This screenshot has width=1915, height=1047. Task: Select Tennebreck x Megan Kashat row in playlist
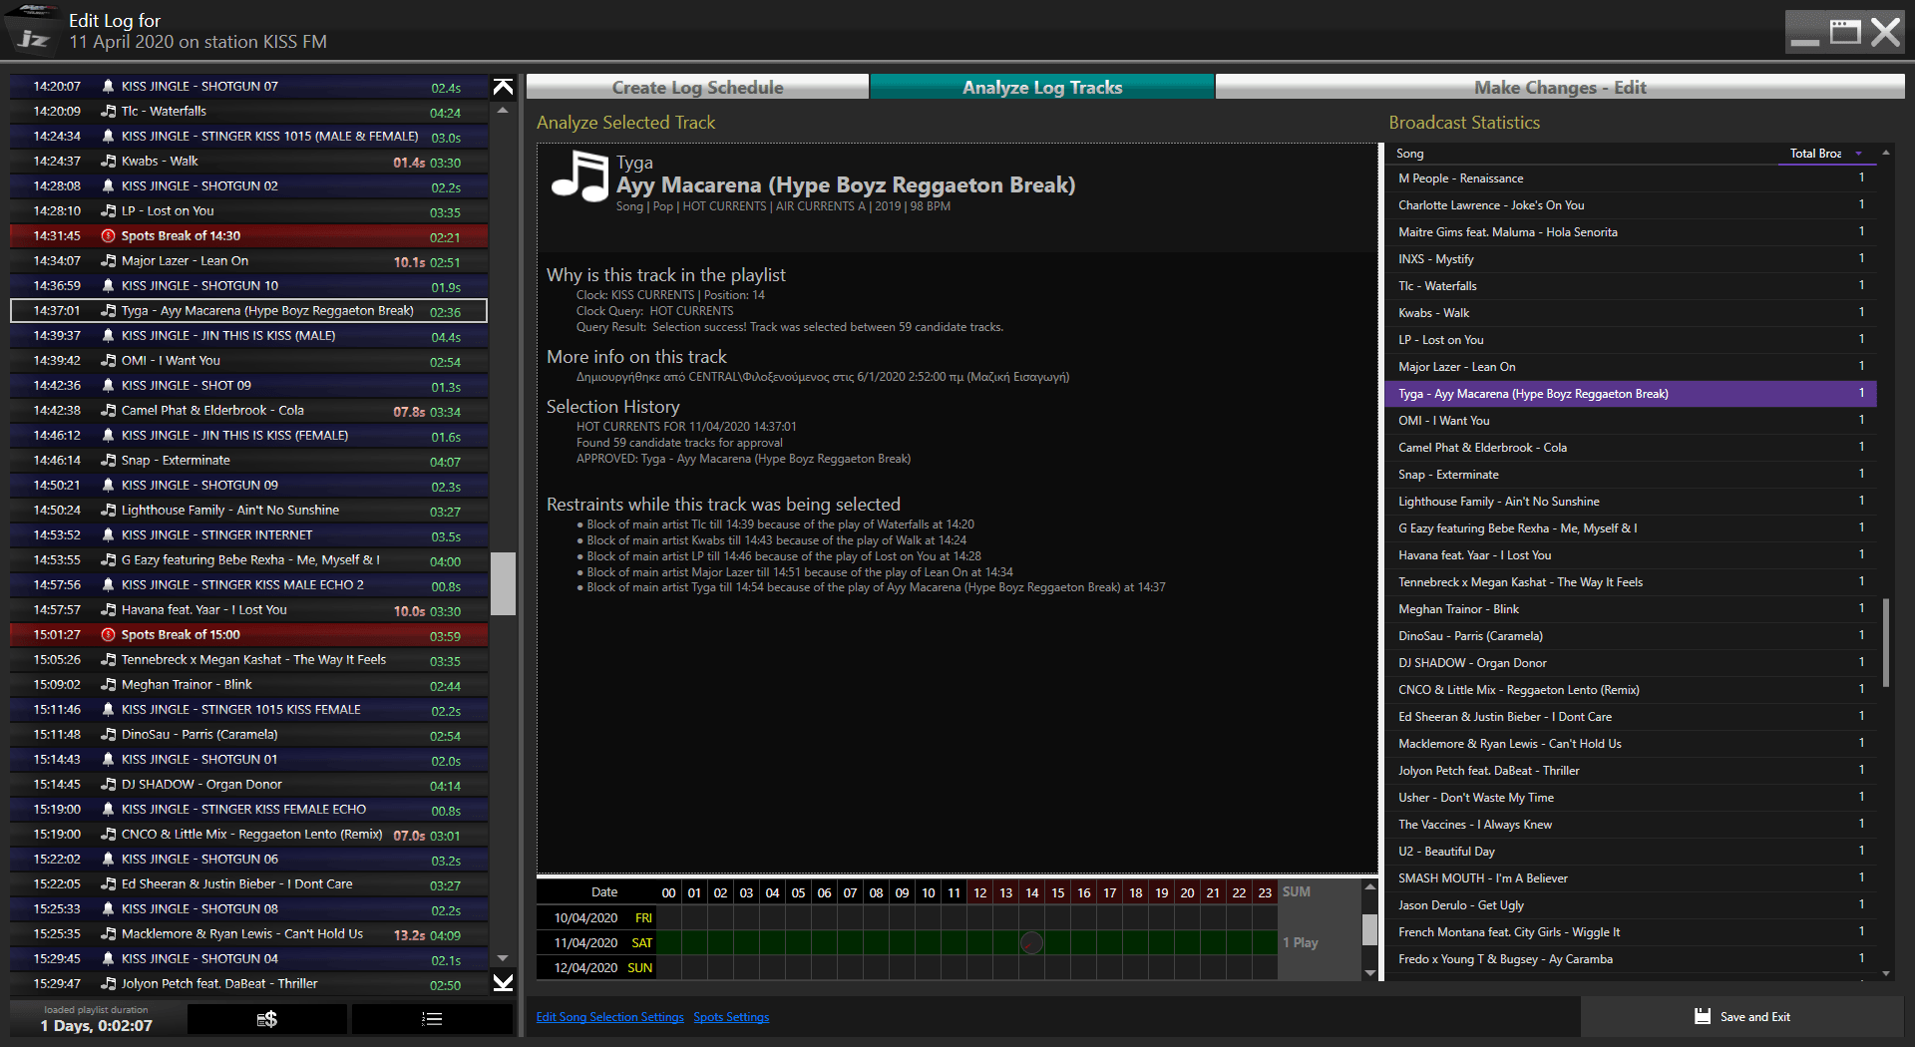(249, 660)
